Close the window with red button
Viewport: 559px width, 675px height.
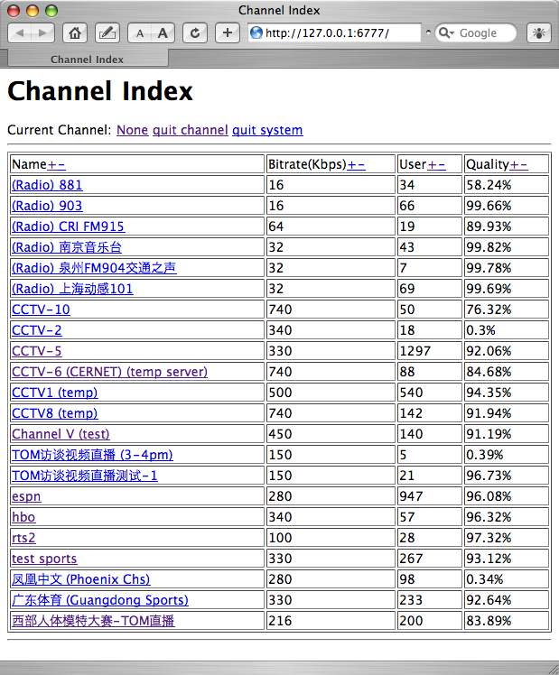pyautogui.click(x=14, y=10)
